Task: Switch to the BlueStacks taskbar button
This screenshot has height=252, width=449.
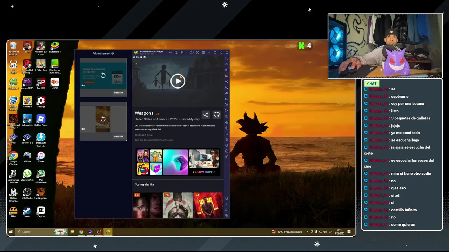Action: coord(108,232)
